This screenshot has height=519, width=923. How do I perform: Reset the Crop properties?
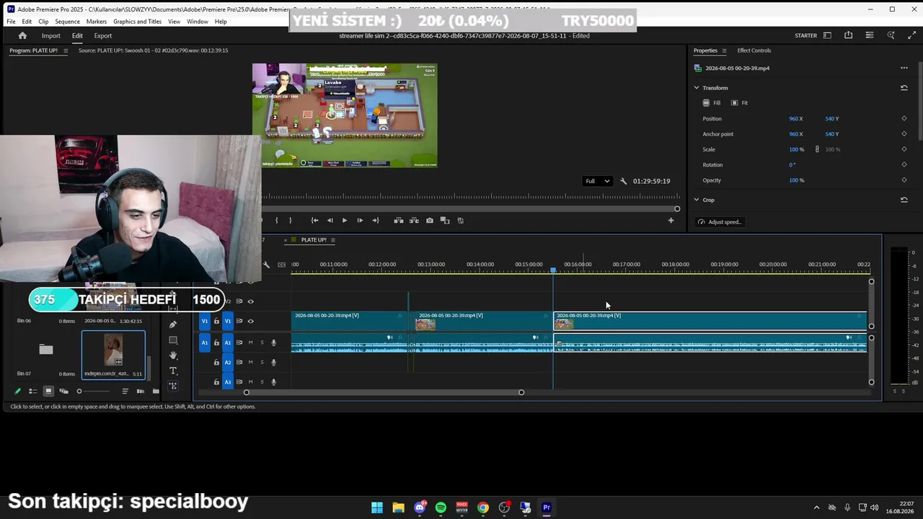point(904,200)
